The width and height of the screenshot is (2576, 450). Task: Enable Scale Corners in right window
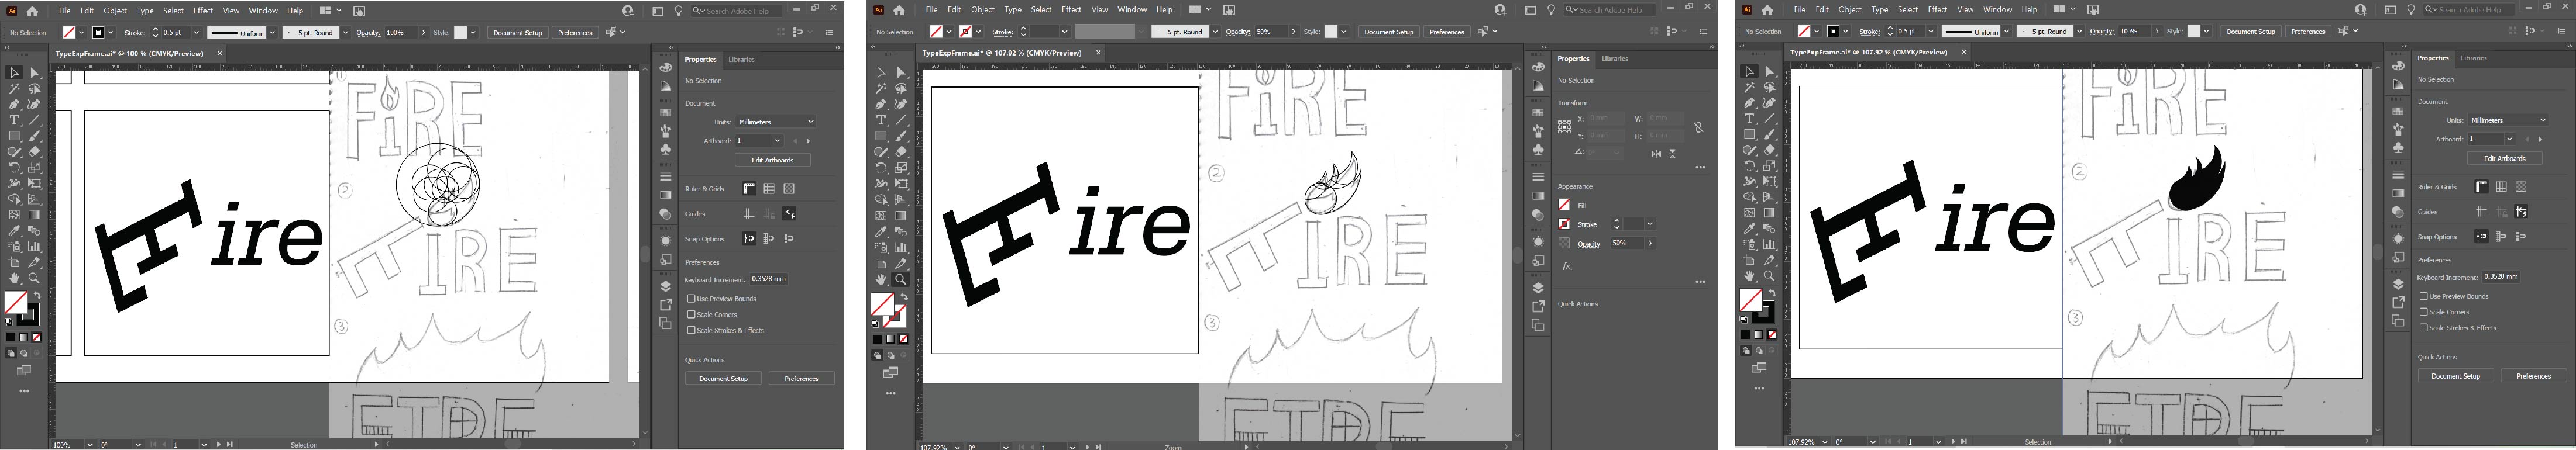[2424, 312]
